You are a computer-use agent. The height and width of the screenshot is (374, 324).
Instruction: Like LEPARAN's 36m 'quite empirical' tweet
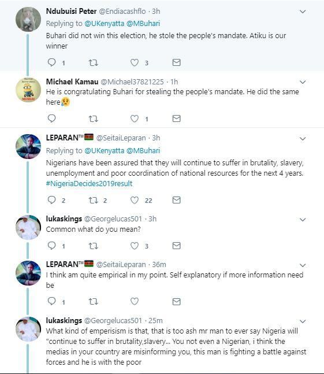coord(135,302)
